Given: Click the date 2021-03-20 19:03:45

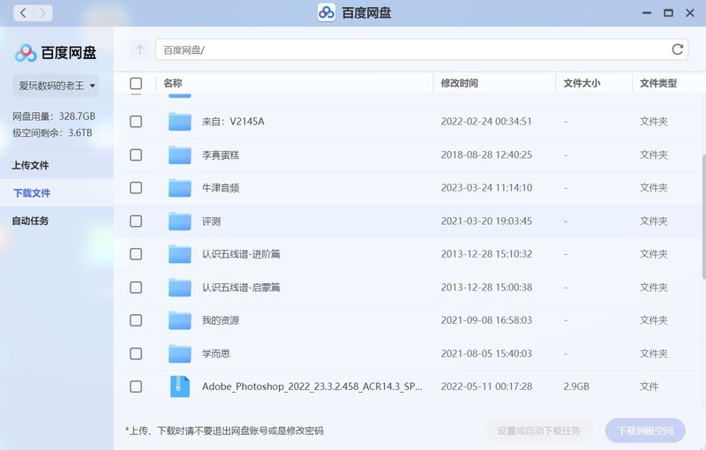Looking at the screenshot, I should tap(486, 221).
